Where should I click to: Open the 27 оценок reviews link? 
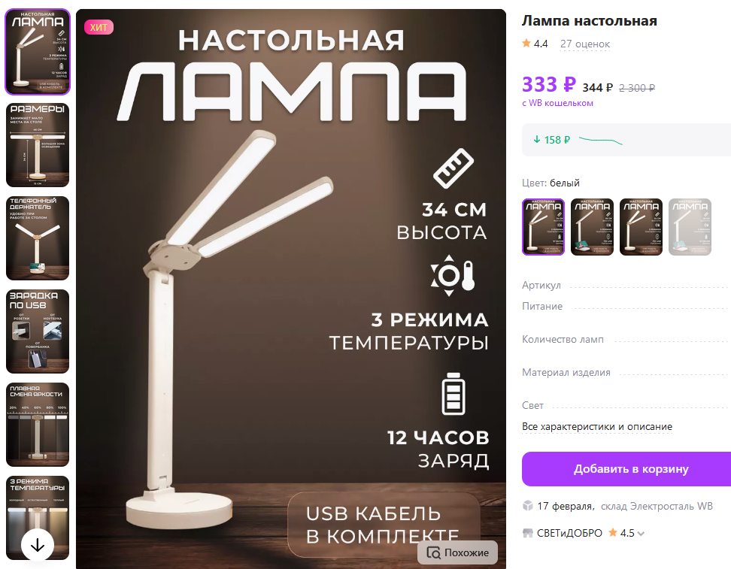584,44
